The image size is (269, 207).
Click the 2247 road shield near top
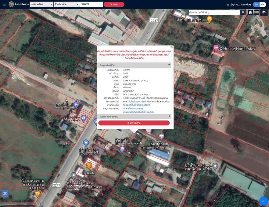pos(154,21)
